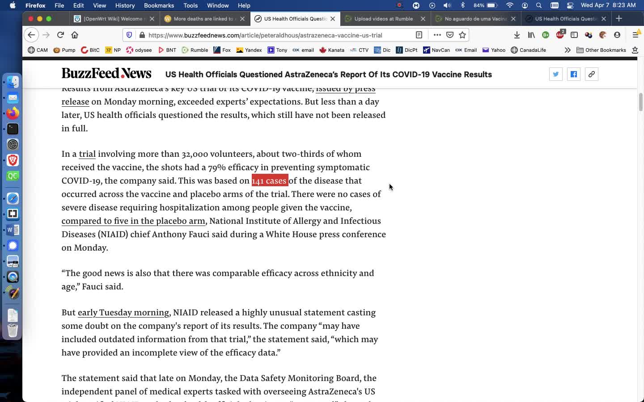Open the Firefox hamburger application menu
This screenshot has height=402, width=644.
coord(635,35)
